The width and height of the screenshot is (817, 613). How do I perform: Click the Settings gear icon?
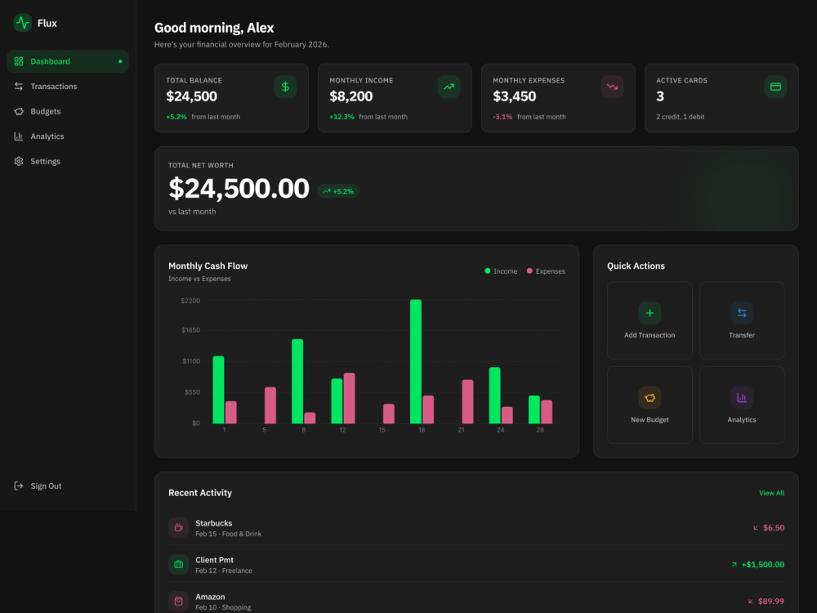click(x=19, y=162)
